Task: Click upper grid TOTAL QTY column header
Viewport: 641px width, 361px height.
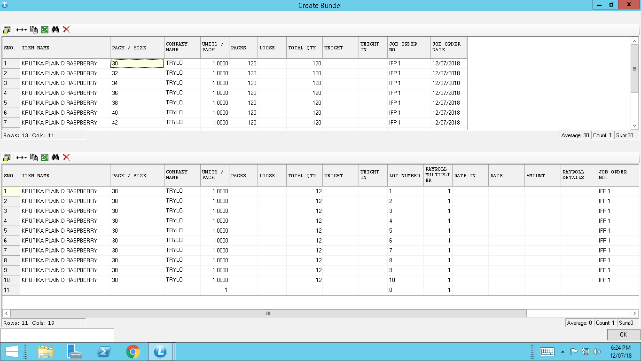Action: [305, 47]
